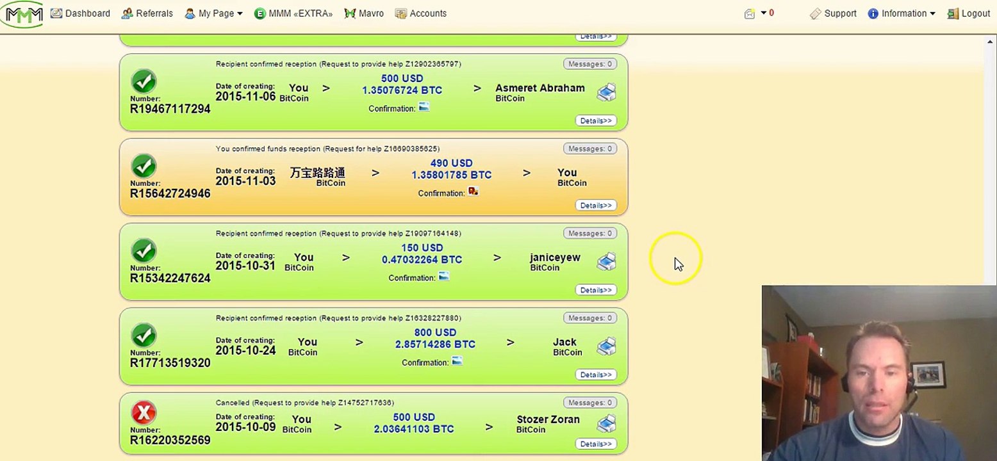
Task: Open Details for cancelled order R16220352569
Action: 596,444
